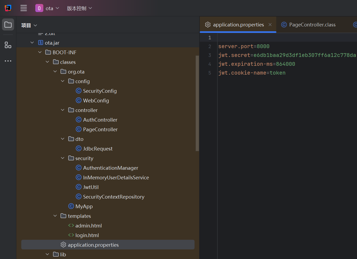Select the controller folder icon
The width and height of the screenshot is (357, 259).
pos(71,110)
